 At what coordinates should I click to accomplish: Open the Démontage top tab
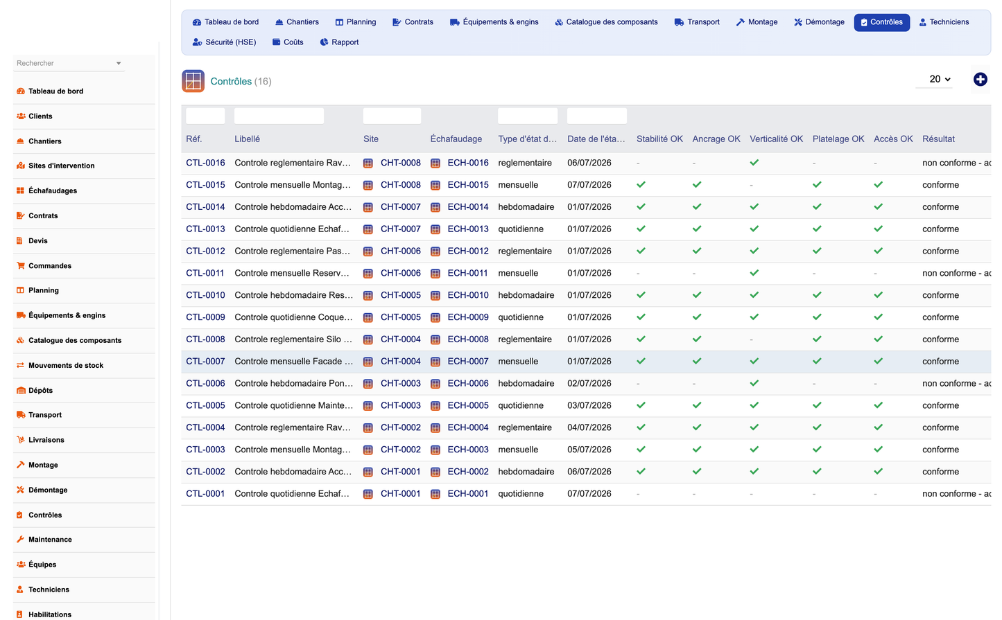819,22
